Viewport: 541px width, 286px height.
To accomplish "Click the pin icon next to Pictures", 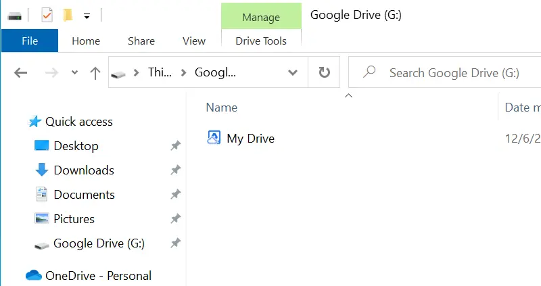I will [176, 218].
